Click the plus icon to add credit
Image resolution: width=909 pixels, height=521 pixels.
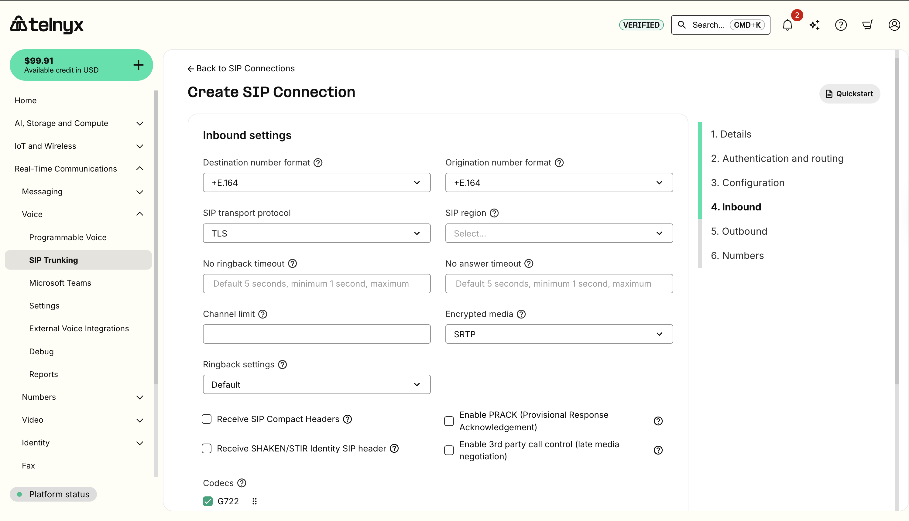(x=138, y=65)
